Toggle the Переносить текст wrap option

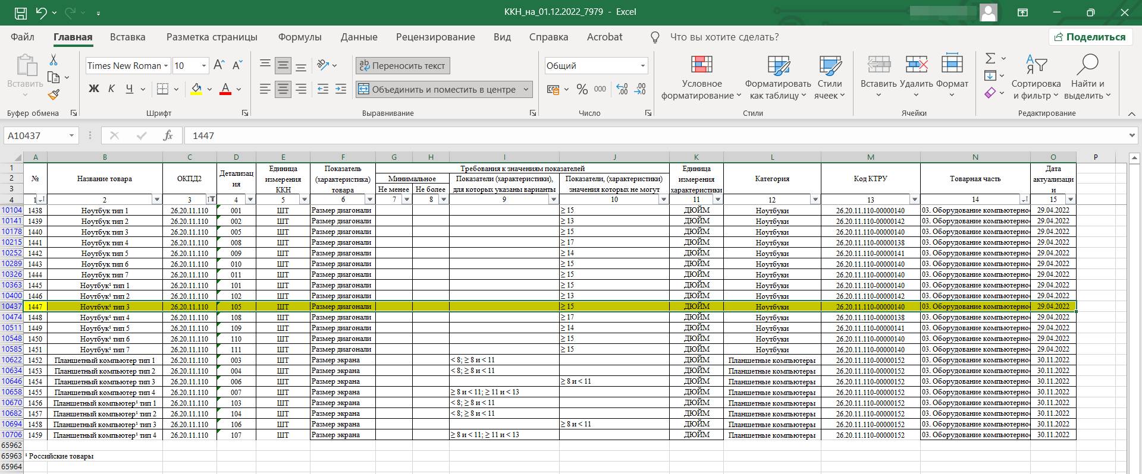click(x=403, y=66)
